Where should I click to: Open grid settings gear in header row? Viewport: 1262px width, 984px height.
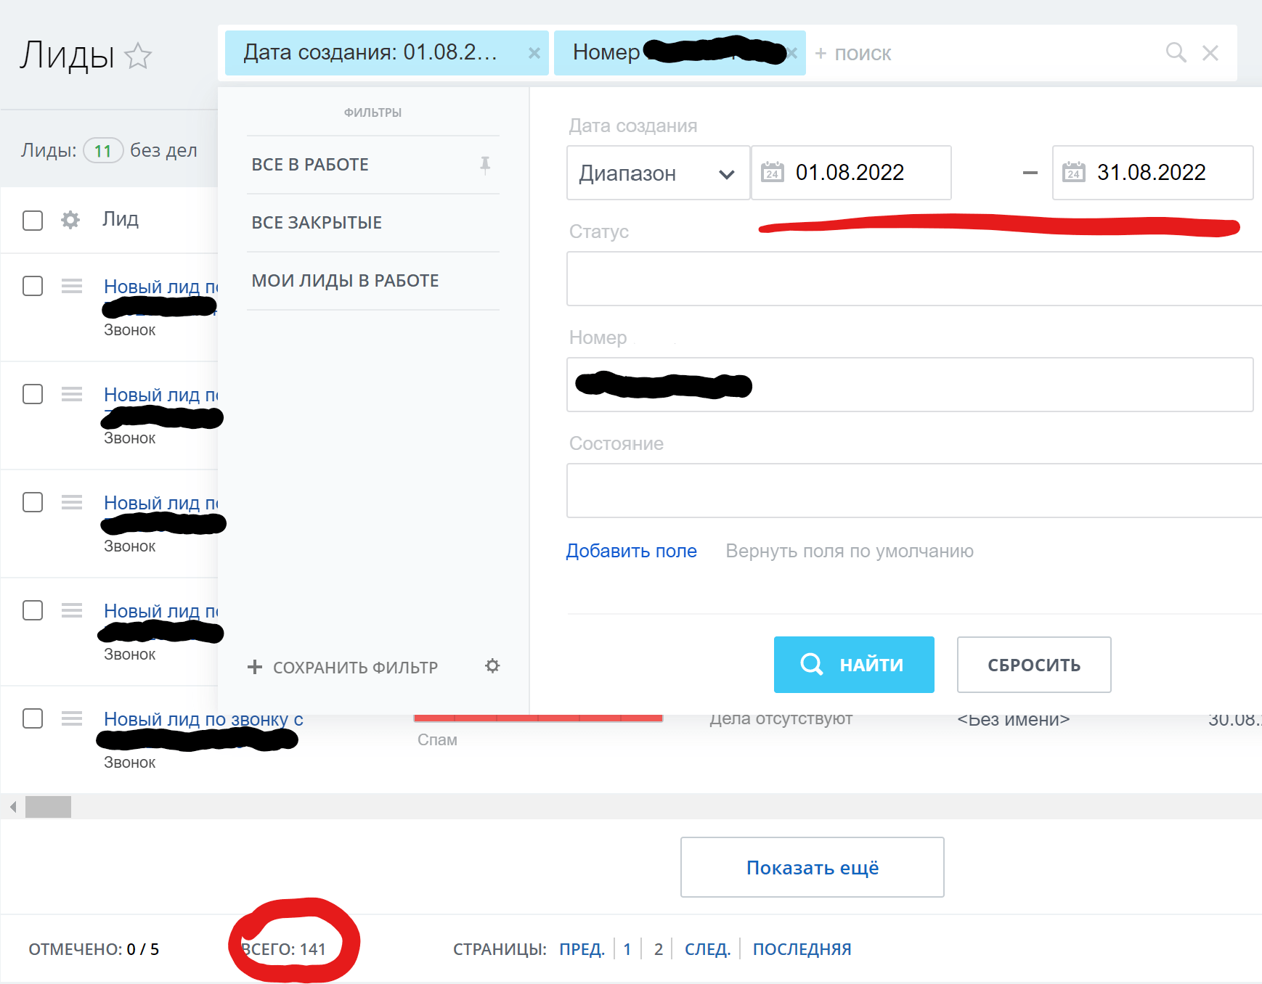pos(70,220)
